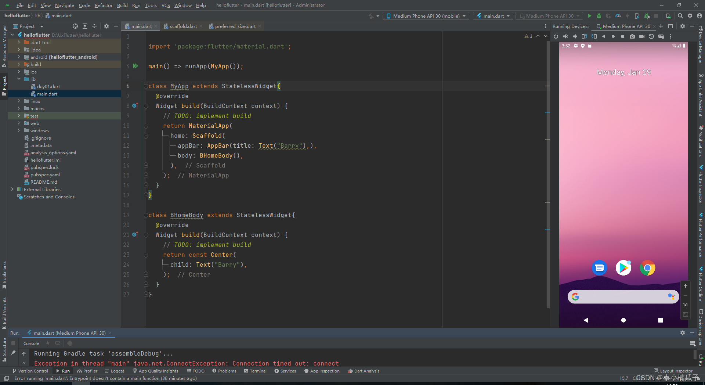Screen dimensions: 705x385
Task: Raise emulator volume with volume up icon
Action: (565, 36)
